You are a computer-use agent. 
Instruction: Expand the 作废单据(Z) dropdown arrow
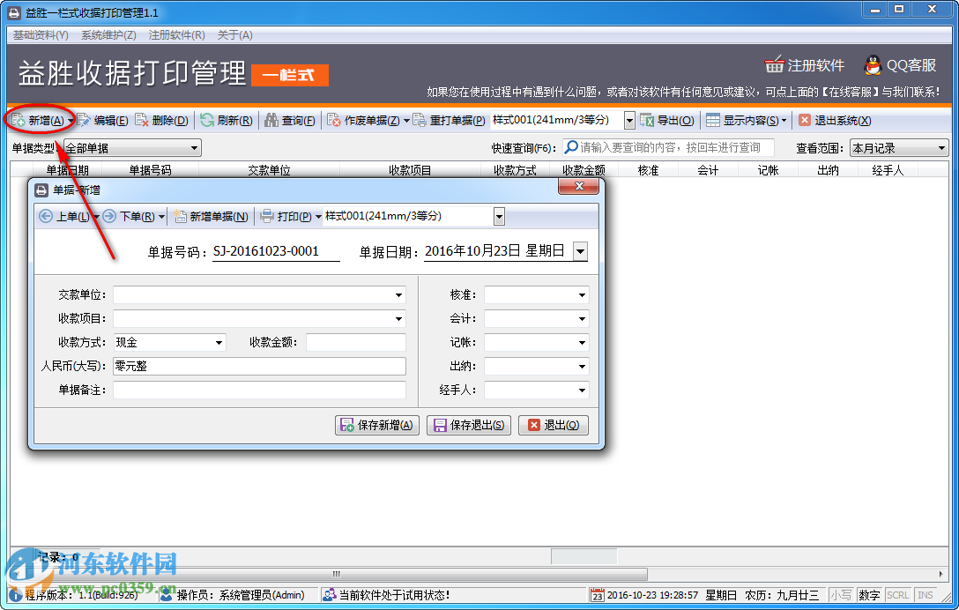pyautogui.click(x=406, y=121)
